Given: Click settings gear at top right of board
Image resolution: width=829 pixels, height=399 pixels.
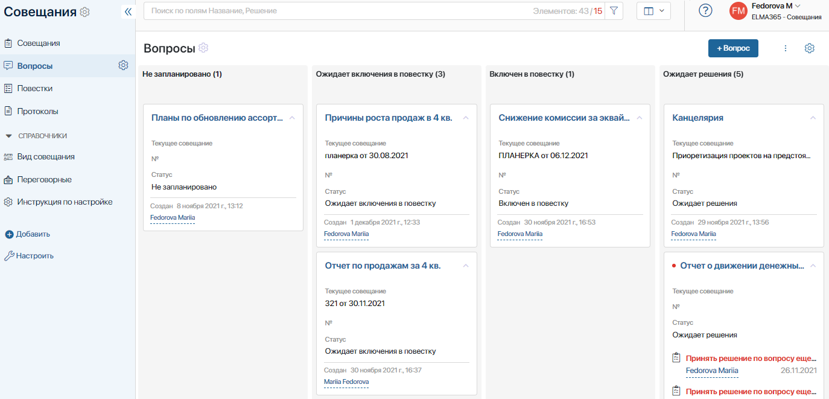Looking at the screenshot, I should pyautogui.click(x=810, y=48).
